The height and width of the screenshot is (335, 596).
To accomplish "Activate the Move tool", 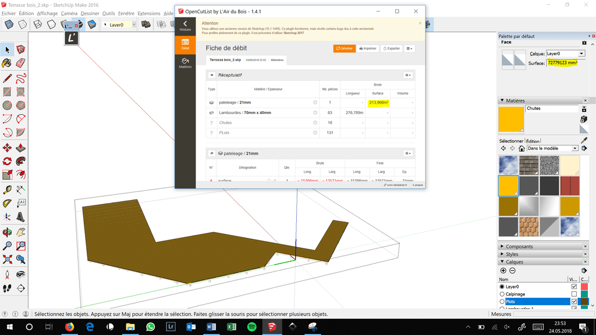I will (x=7, y=148).
